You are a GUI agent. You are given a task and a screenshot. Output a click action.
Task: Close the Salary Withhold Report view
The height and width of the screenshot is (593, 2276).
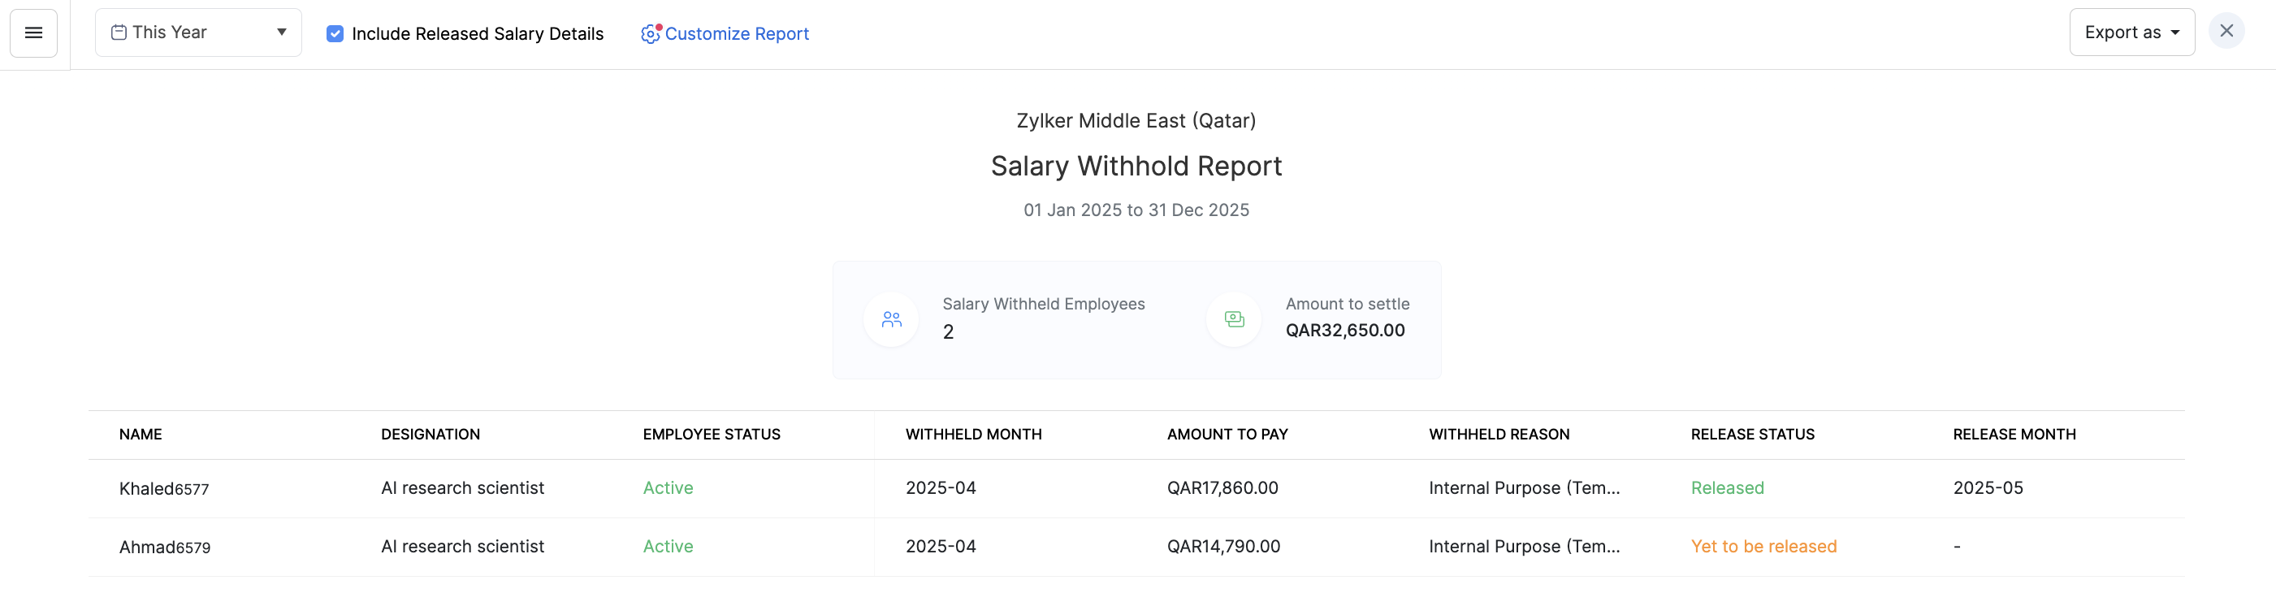(2227, 31)
